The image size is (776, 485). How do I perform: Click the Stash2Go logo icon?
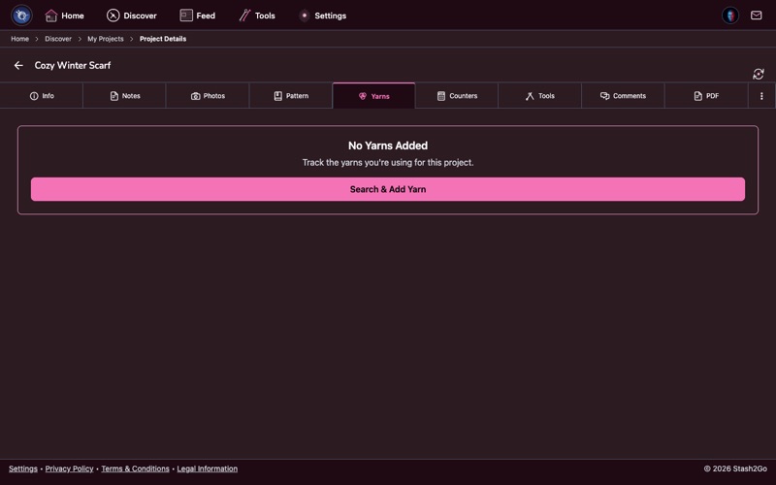(21, 16)
